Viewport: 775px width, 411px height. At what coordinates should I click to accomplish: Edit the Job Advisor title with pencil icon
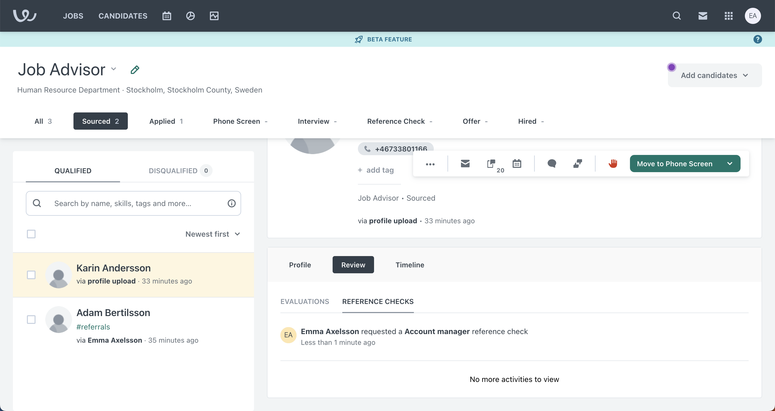coord(135,69)
